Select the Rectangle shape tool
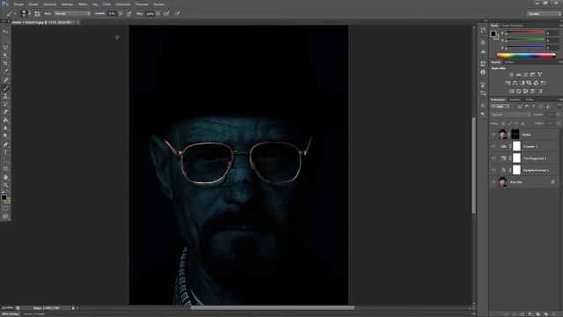Viewport: 563px width, 317px height. [x=5, y=168]
